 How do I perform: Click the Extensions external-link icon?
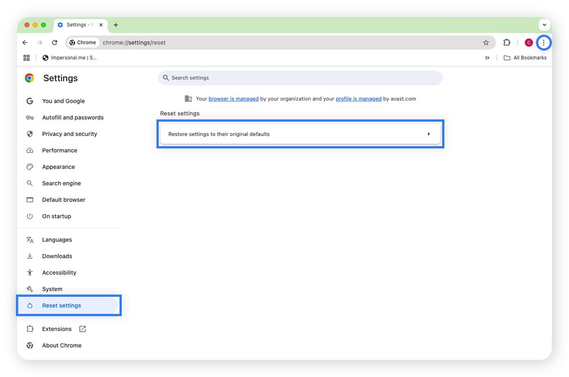pyautogui.click(x=83, y=329)
